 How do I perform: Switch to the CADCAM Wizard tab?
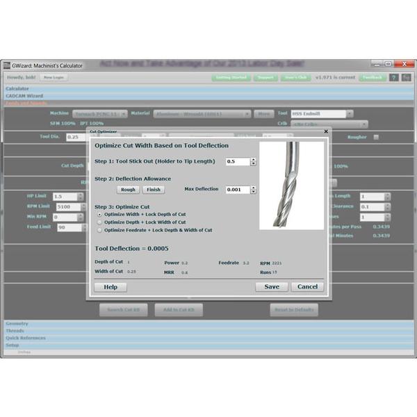(24, 96)
